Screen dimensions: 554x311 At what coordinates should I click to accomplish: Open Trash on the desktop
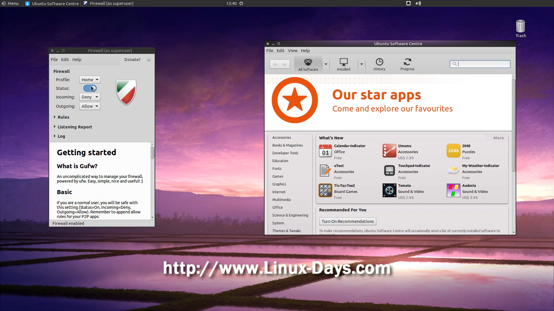tap(521, 28)
